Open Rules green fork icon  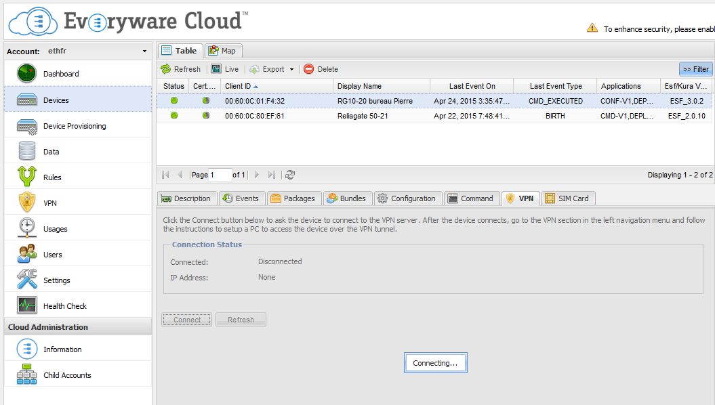27,177
